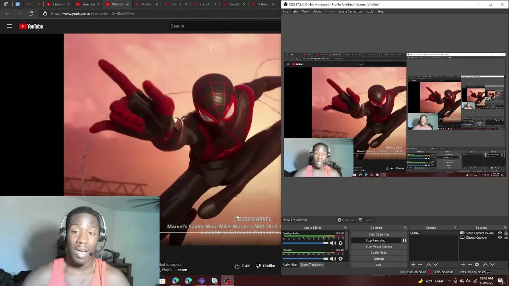Open the OBS View menu
The width and height of the screenshot is (509, 286).
click(x=305, y=12)
